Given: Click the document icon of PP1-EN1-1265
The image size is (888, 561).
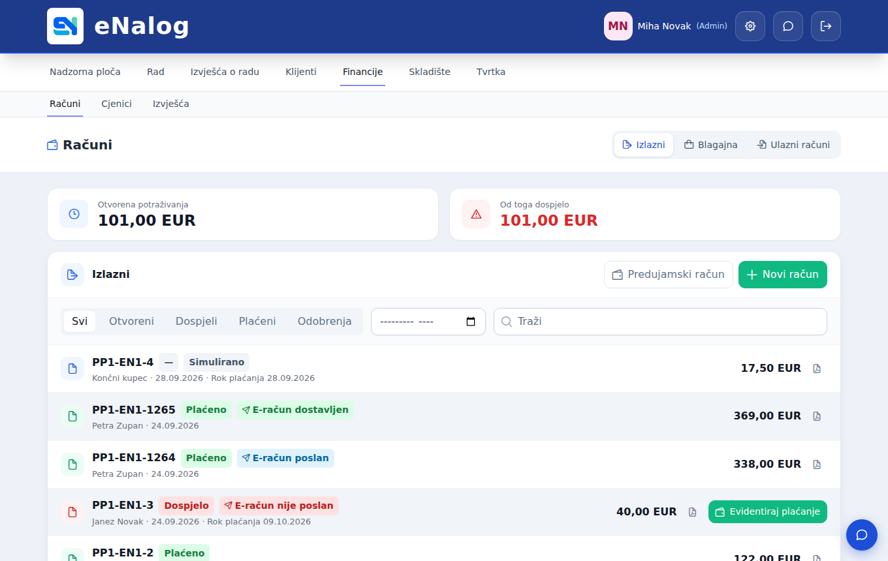Looking at the screenshot, I should point(72,416).
